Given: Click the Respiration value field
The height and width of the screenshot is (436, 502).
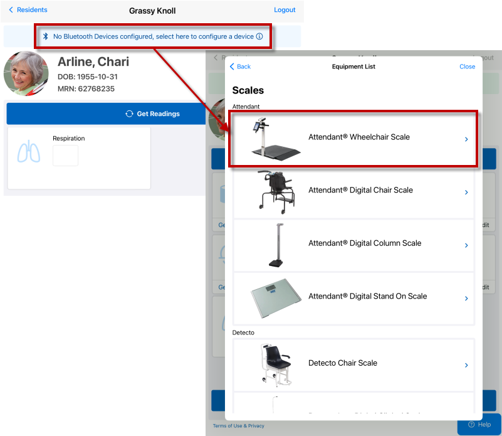Looking at the screenshot, I should (x=65, y=156).
